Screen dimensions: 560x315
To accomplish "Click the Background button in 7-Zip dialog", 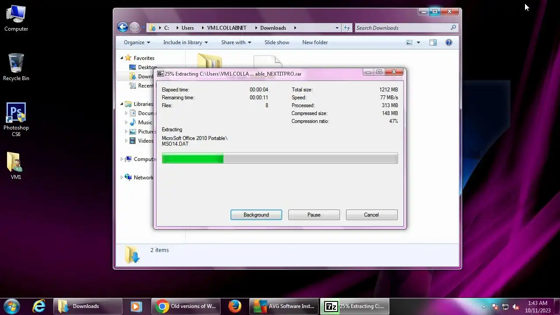I will (256, 215).
